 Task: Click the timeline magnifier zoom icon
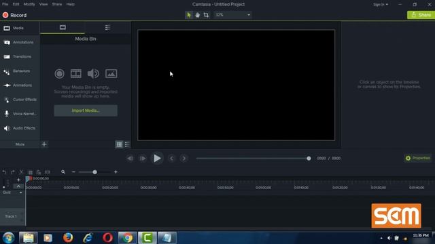click(63, 172)
